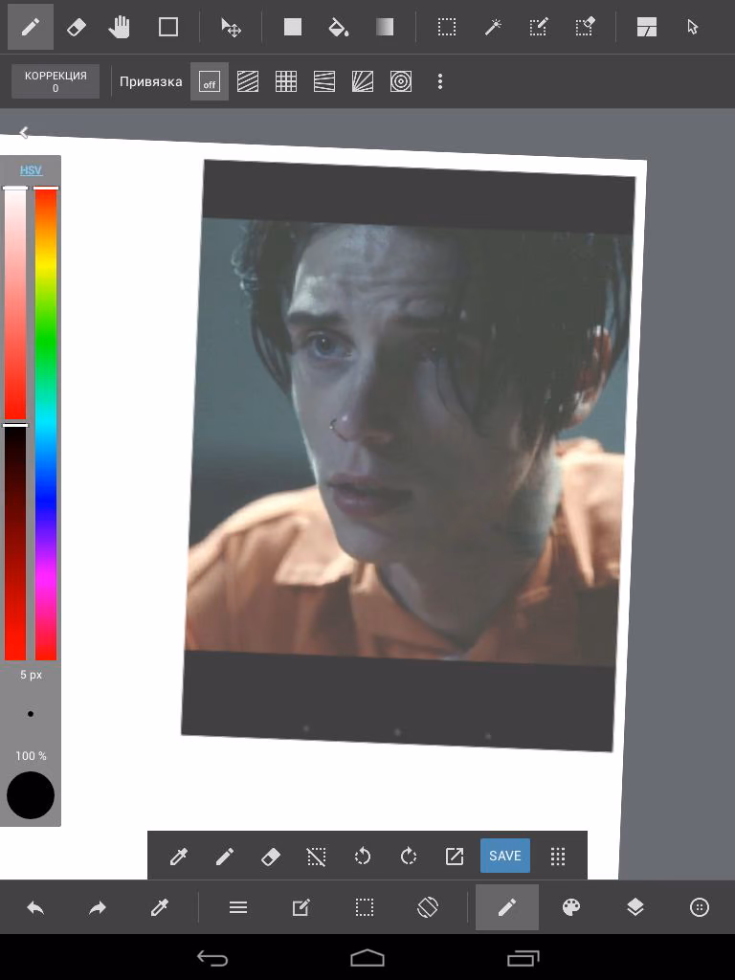735x980 pixels.
Task: Open the hamburger main menu
Action: (x=238, y=907)
